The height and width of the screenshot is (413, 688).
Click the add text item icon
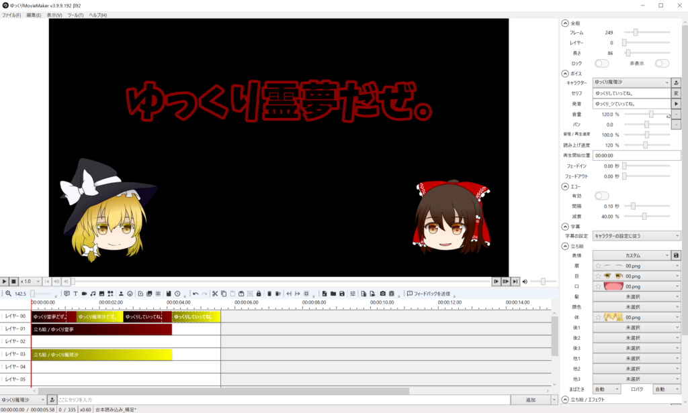click(x=75, y=294)
